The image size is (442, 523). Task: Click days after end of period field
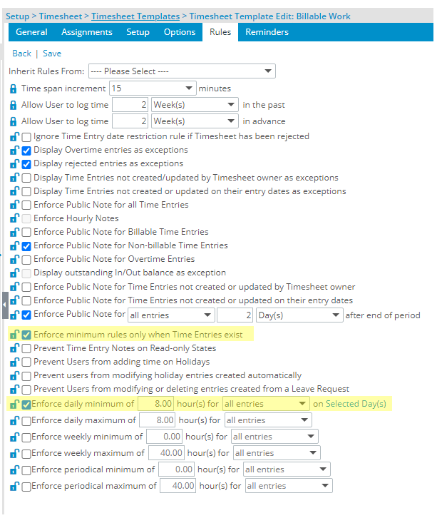point(235,315)
